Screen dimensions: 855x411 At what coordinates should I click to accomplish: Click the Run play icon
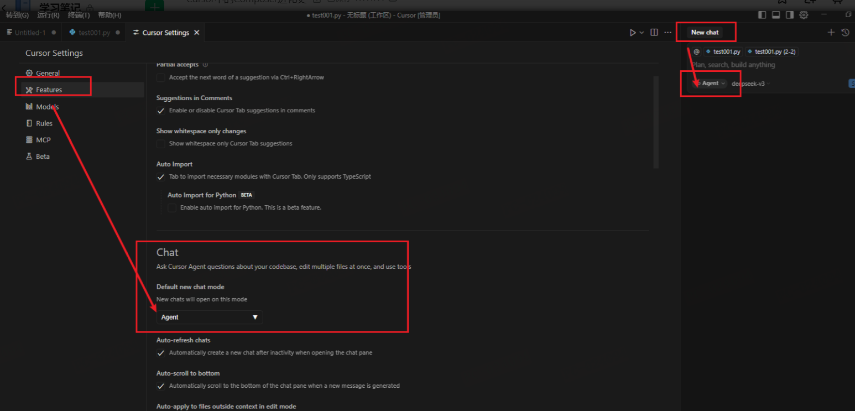[633, 33]
